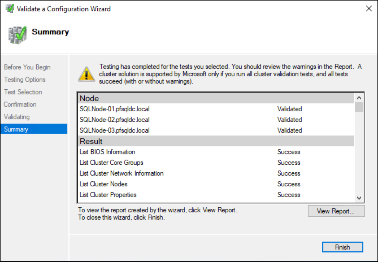Select the Validating step
The width and height of the screenshot is (378, 262).
pos(17,117)
